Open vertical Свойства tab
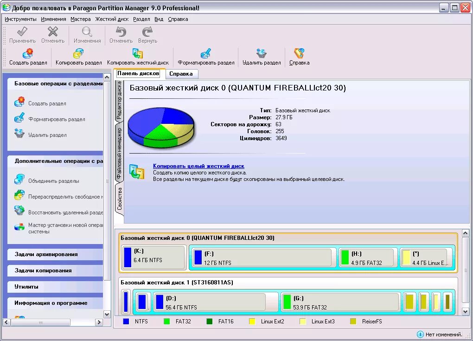The height and width of the screenshot is (341, 473). point(119,199)
